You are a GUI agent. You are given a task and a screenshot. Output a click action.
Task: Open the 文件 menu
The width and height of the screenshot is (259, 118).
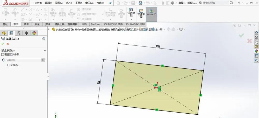[38, 3]
